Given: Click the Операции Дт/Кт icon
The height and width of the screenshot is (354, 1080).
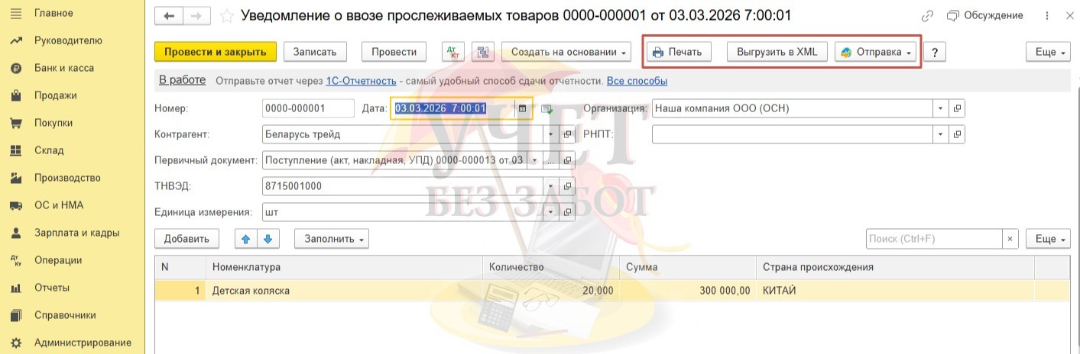Looking at the screenshot, I should (x=15, y=260).
